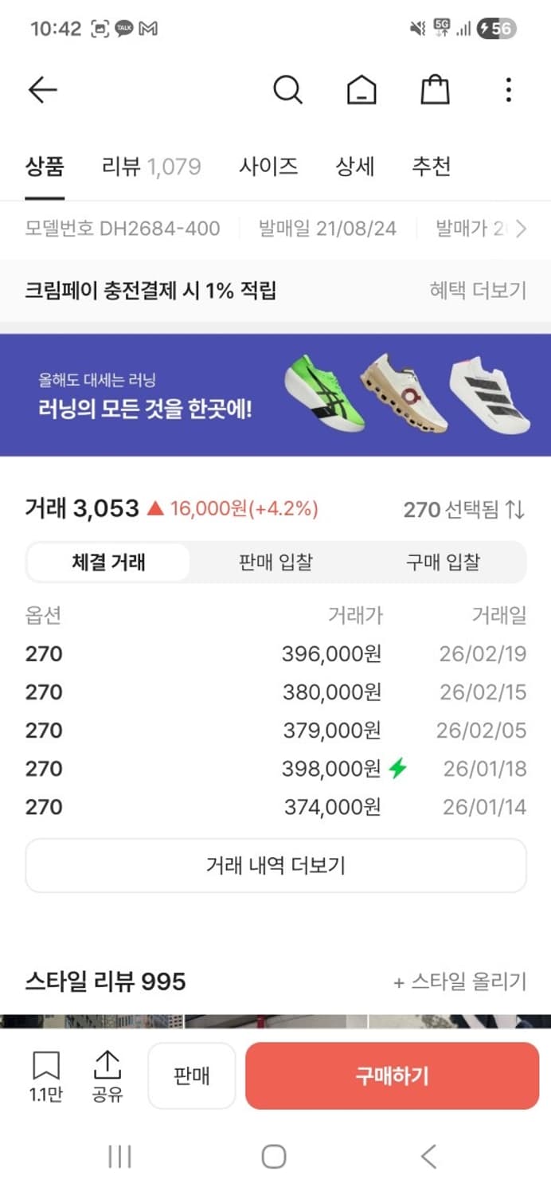Tap the 공유 share icon
The image size is (551, 1195).
pos(108,1075)
